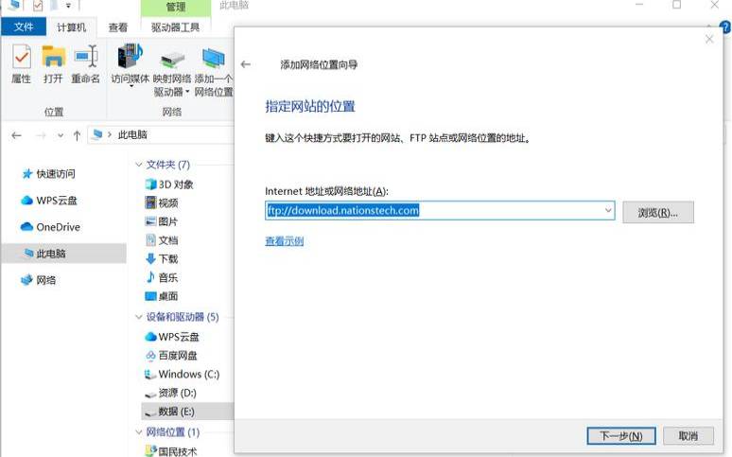Screen dimensions: 732x457
Task: Go back in the network location wizard
Action: coord(246,64)
